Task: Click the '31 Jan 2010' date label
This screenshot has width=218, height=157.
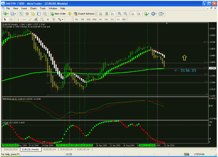Action: pyautogui.click(x=169, y=146)
